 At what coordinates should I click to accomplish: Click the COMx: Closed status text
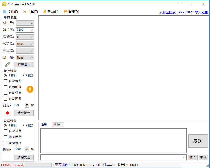coord(12,165)
